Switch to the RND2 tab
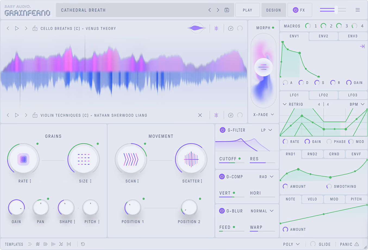Screen dimensions: 368x250 pos(312,154)
